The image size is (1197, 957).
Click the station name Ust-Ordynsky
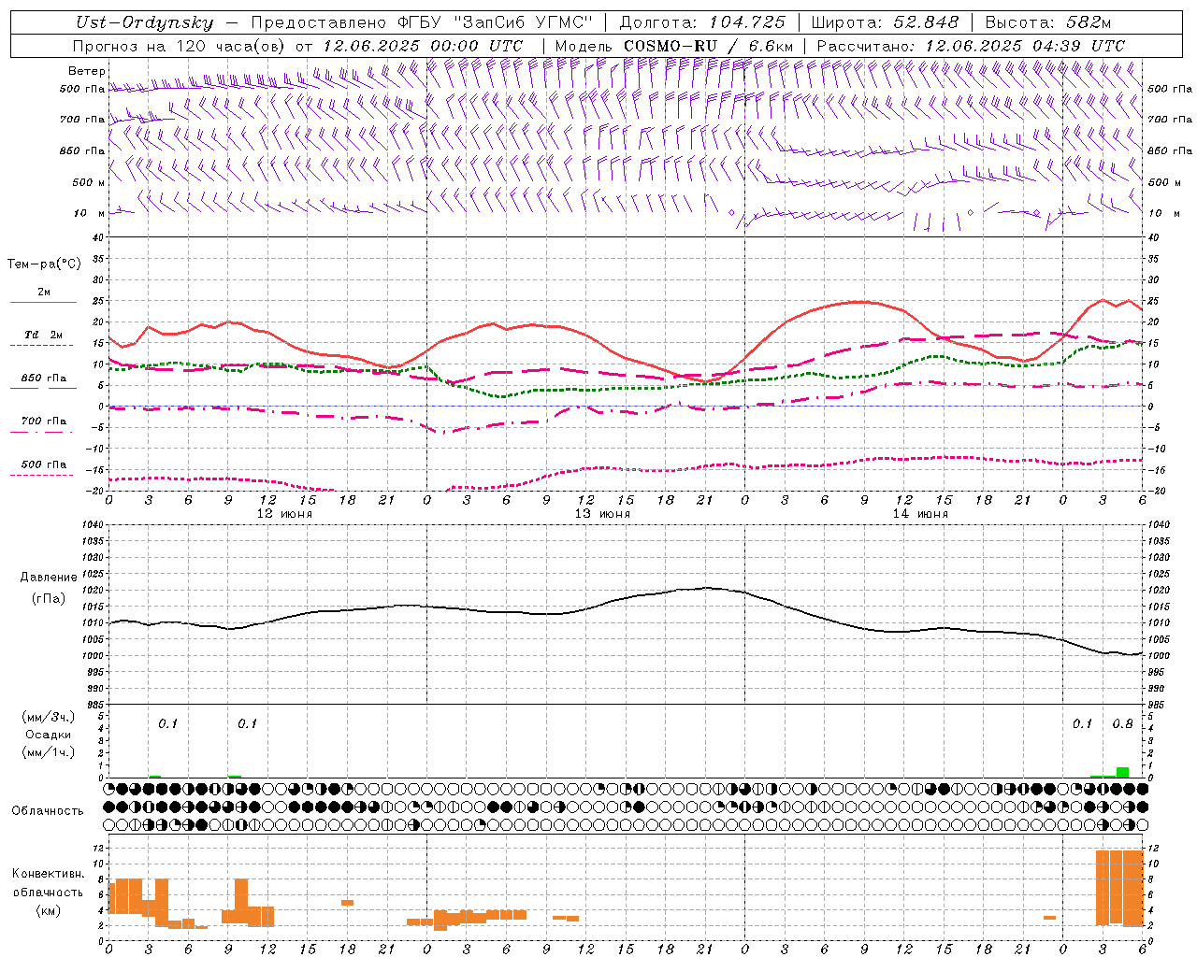pyautogui.click(x=144, y=22)
